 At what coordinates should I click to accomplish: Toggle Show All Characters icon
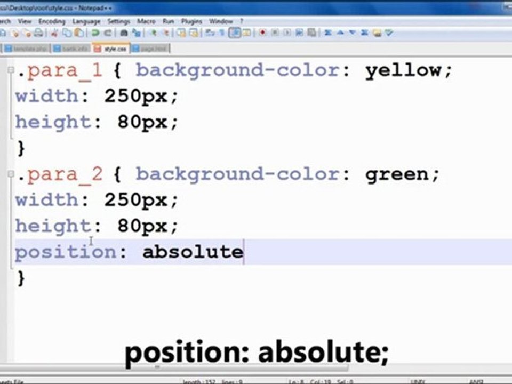click(222, 33)
